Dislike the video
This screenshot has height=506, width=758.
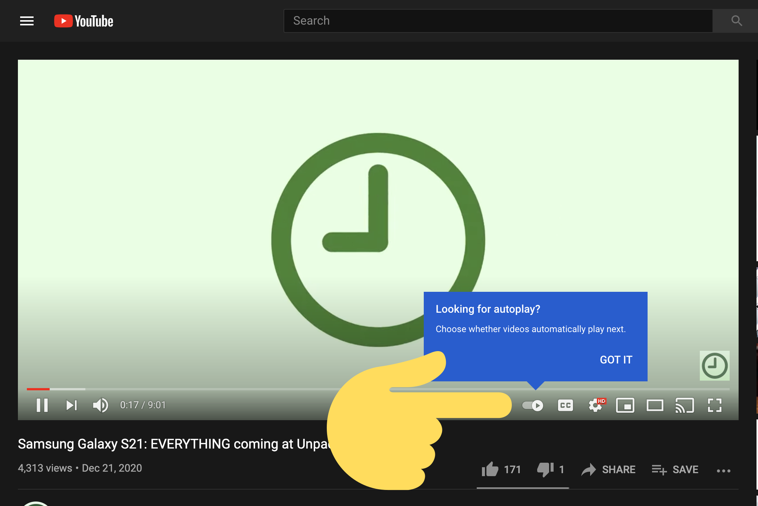[545, 469]
